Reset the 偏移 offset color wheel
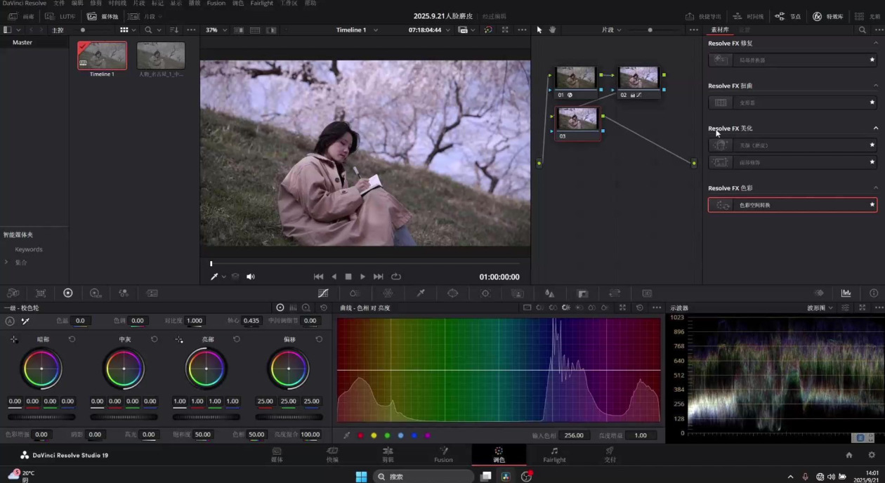The height and width of the screenshot is (483, 885). point(319,339)
